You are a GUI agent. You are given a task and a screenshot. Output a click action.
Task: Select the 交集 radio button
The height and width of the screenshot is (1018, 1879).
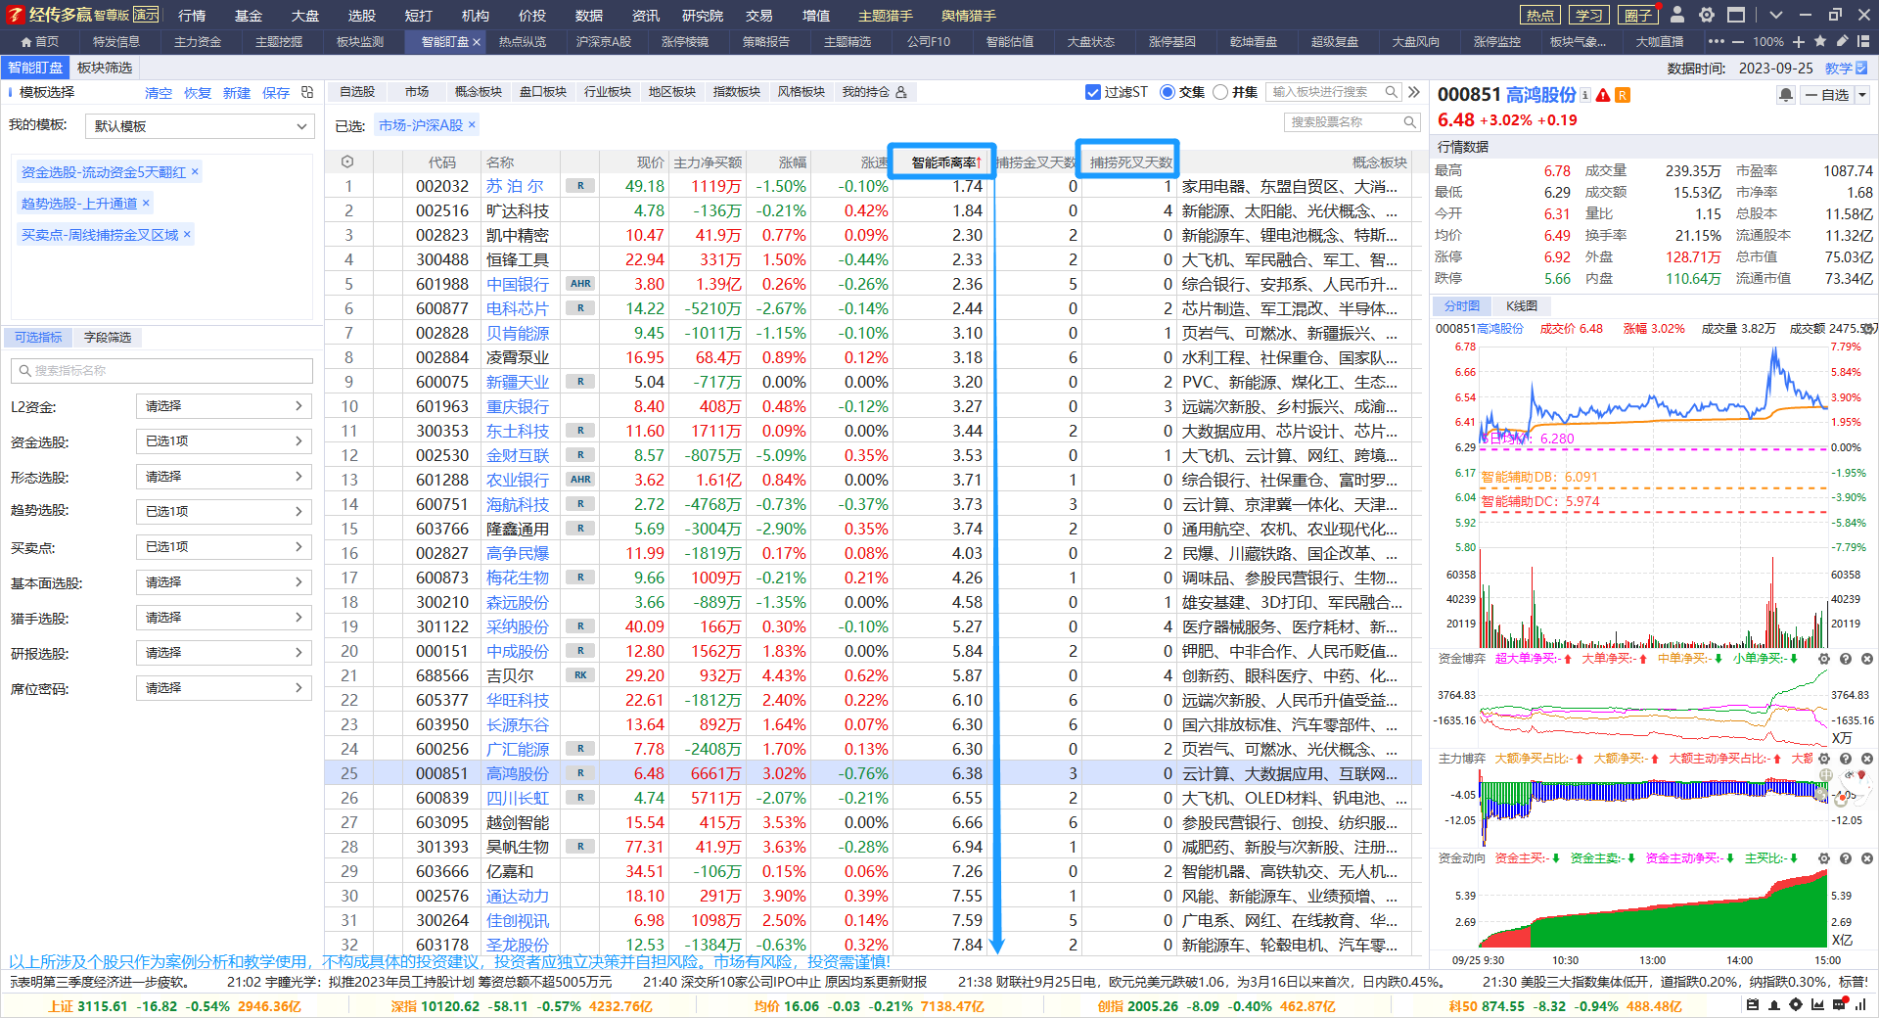click(x=1167, y=92)
